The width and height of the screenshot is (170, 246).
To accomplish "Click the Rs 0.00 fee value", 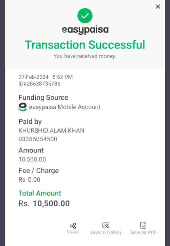I will pos(29,179).
